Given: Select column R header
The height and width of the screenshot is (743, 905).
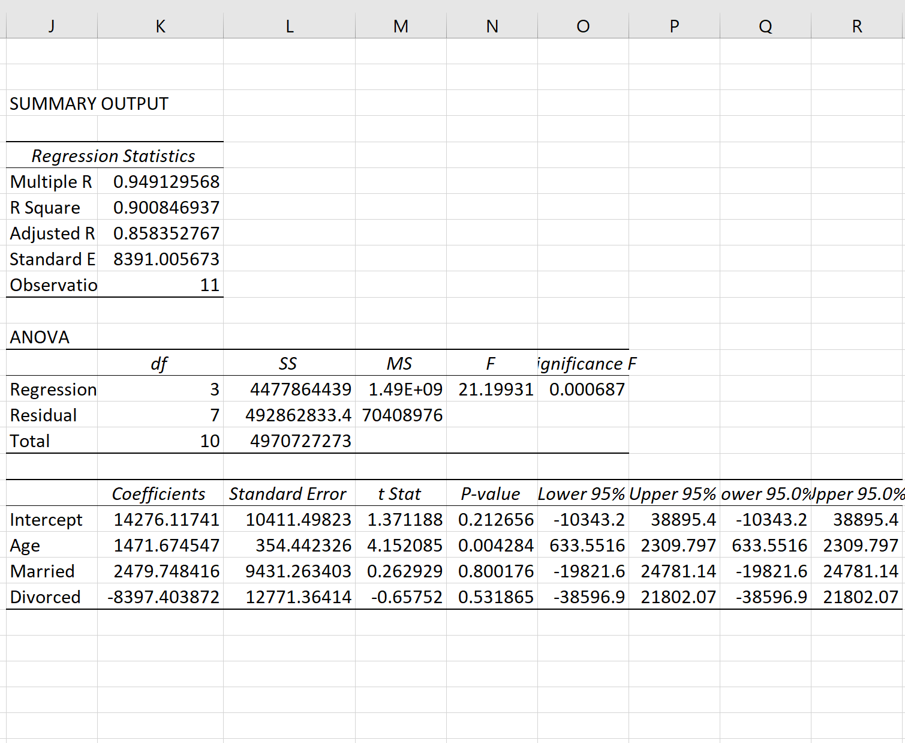Looking at the screenshot, I should 857,26.
